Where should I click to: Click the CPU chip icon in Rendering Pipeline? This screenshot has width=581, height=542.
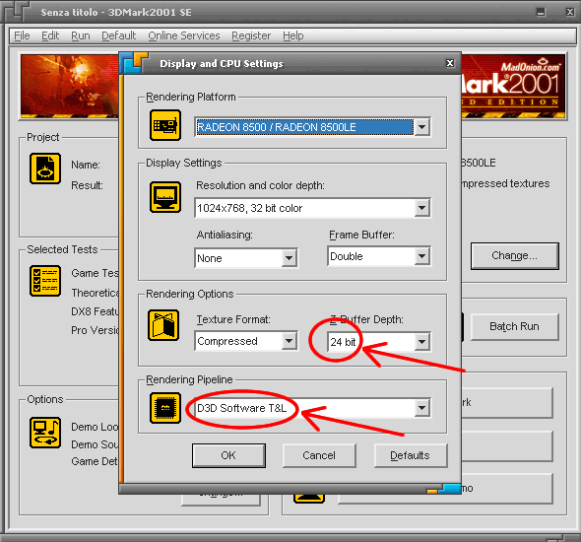tap(165, 408)
